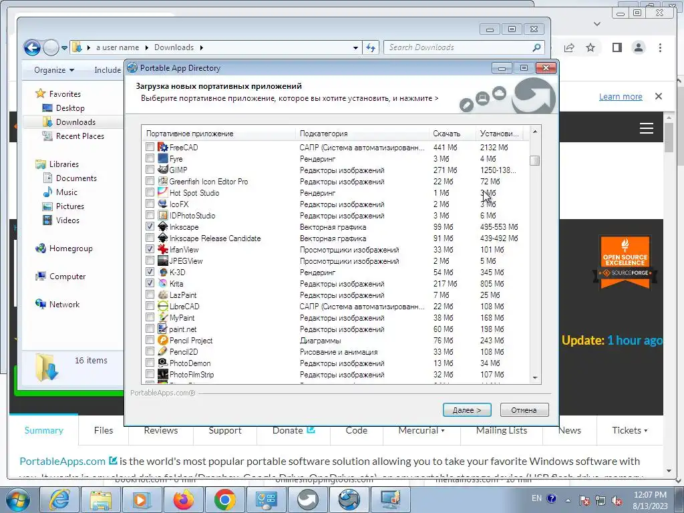This screenshot has width=684, height=513.
Task: Check the Pencil2D checkbox
Action: pyautogui.click(x=150, y=351)
